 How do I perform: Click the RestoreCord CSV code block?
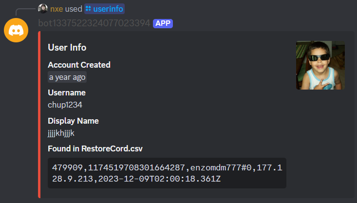[x=167, y=173]
